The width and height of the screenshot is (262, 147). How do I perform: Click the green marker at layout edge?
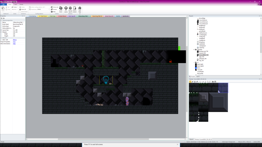(x=179, y=48)
